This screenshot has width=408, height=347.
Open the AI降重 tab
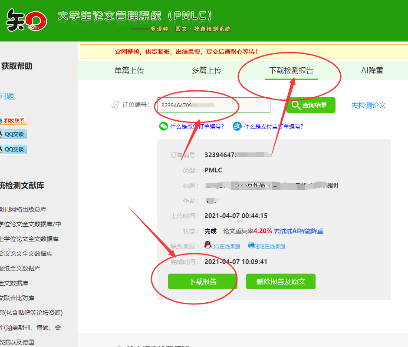pyautogui.click(x=372, y=70)
